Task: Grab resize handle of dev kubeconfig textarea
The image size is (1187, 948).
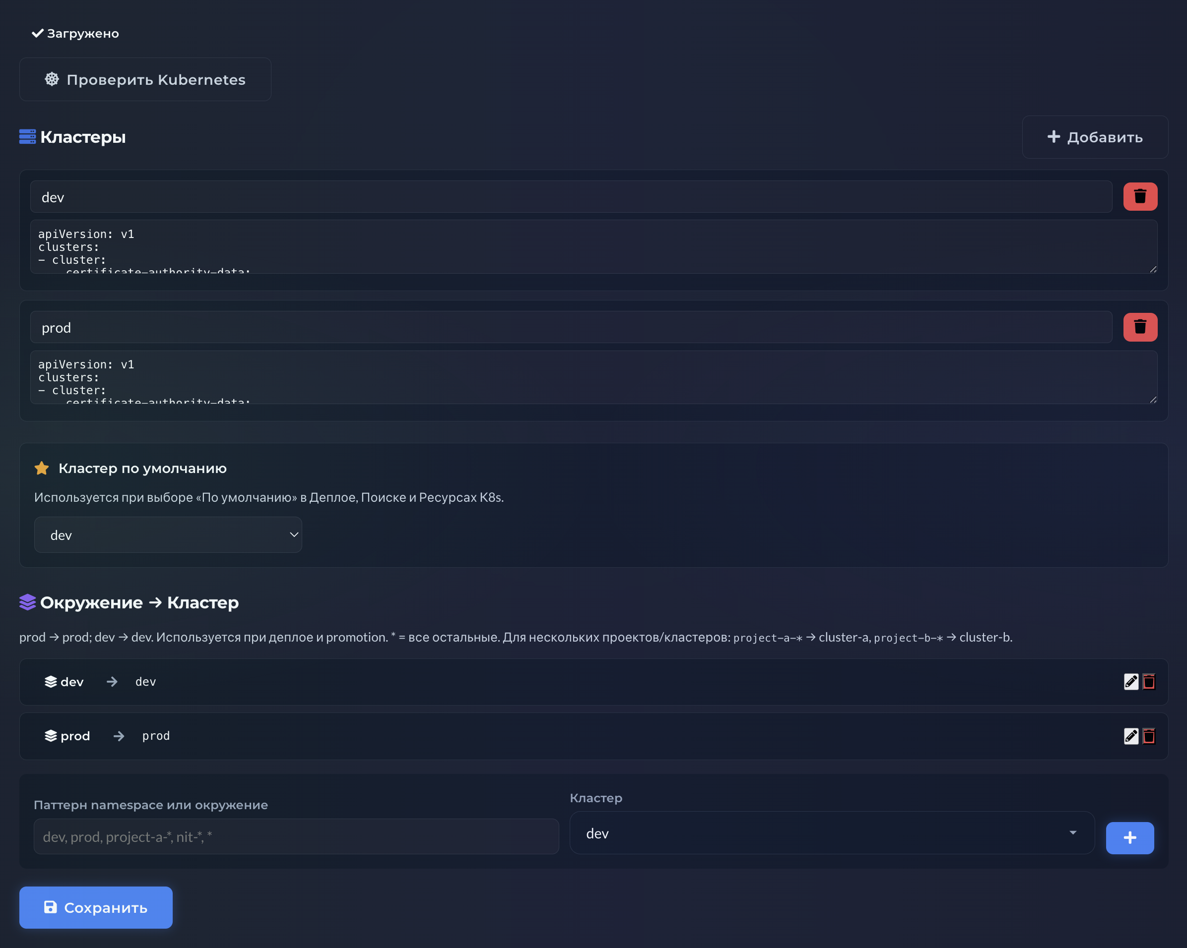Action: (x=1153, y=269)
